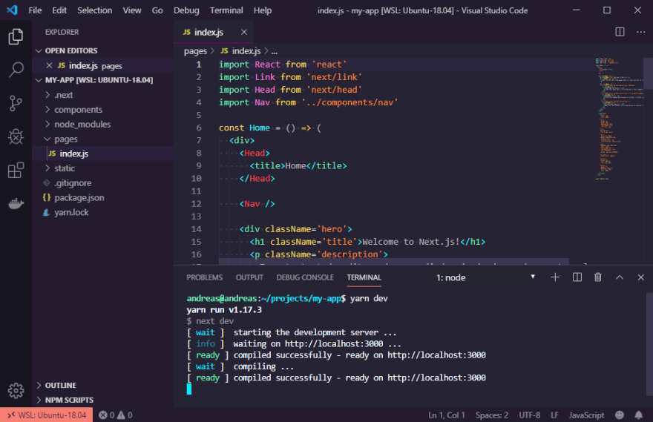Open the remote WSL: Ubuntu-18.04 indicator
The width and height of the screenshot is (653, 422).
coord(46,415)
